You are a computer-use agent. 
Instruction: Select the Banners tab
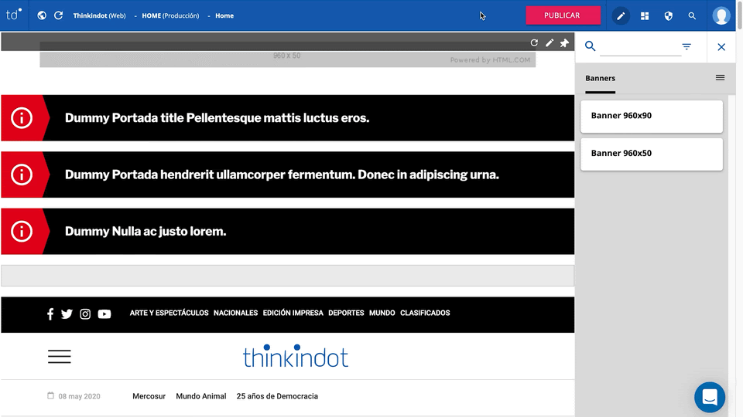[x=600, y=78]
